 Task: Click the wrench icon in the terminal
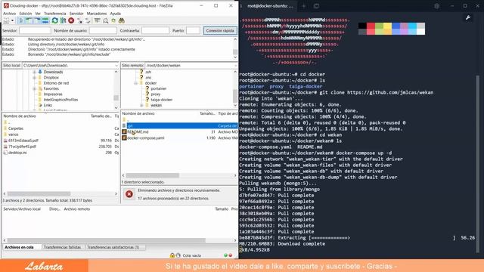coord(468,18)
